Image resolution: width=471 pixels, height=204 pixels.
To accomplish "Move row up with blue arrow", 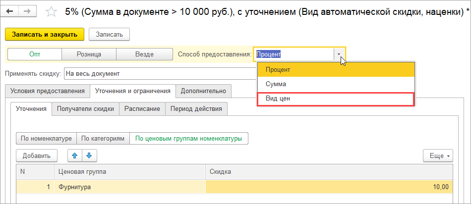I will [75, 155].
